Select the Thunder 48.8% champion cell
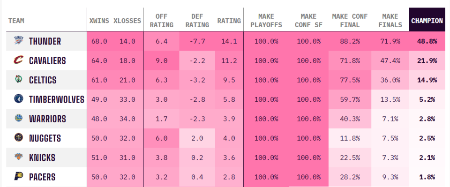This screenshot has height=187, width=450. pos(427,41)
